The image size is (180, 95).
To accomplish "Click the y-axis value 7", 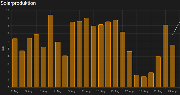I will (x=8, y=33).
